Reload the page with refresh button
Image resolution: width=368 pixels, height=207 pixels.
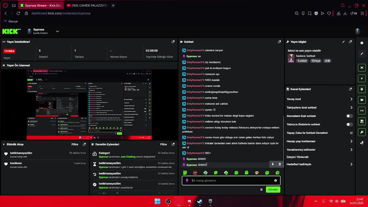click(18, 13)
